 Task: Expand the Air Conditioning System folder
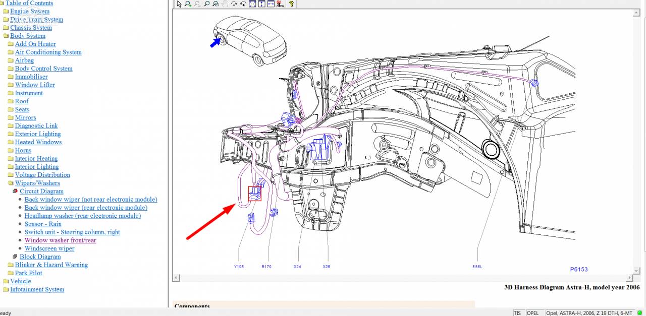(x=11, y=52)
